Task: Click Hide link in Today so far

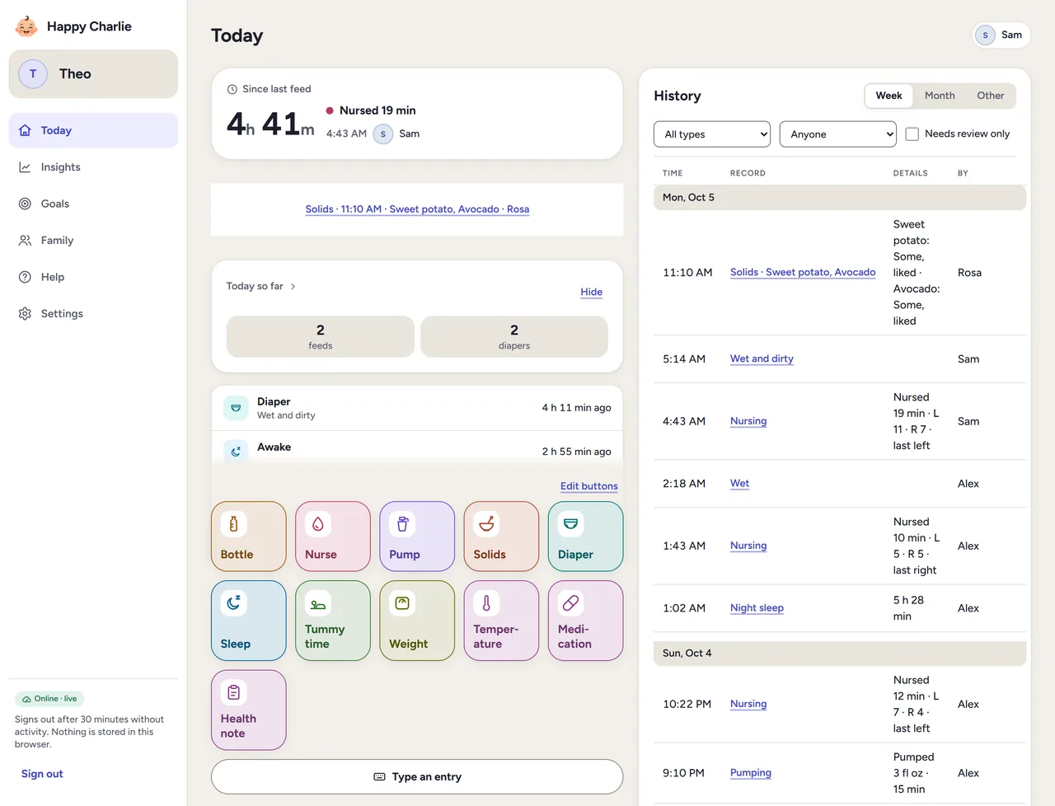Action: 591,292
